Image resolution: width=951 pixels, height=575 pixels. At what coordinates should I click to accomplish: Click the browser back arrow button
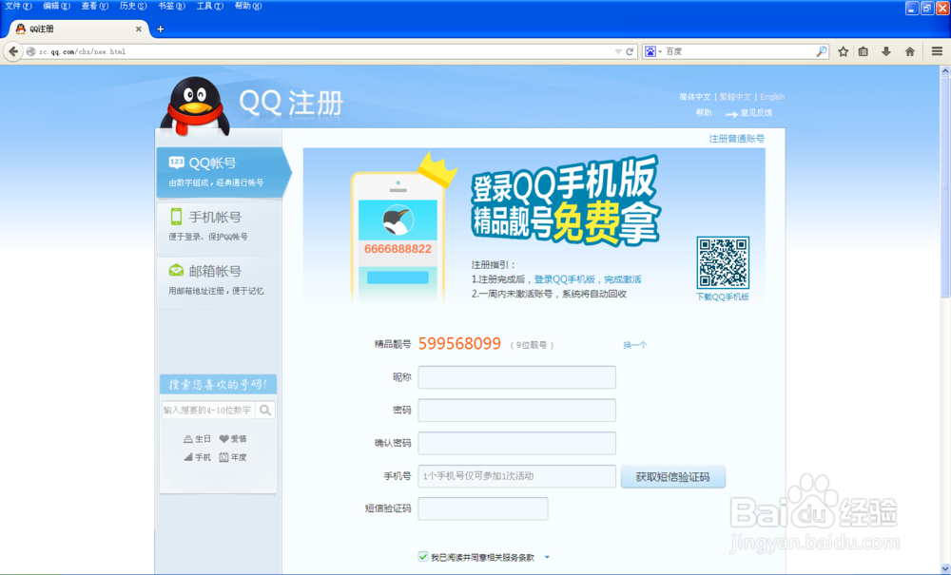(x=13, y=51)
